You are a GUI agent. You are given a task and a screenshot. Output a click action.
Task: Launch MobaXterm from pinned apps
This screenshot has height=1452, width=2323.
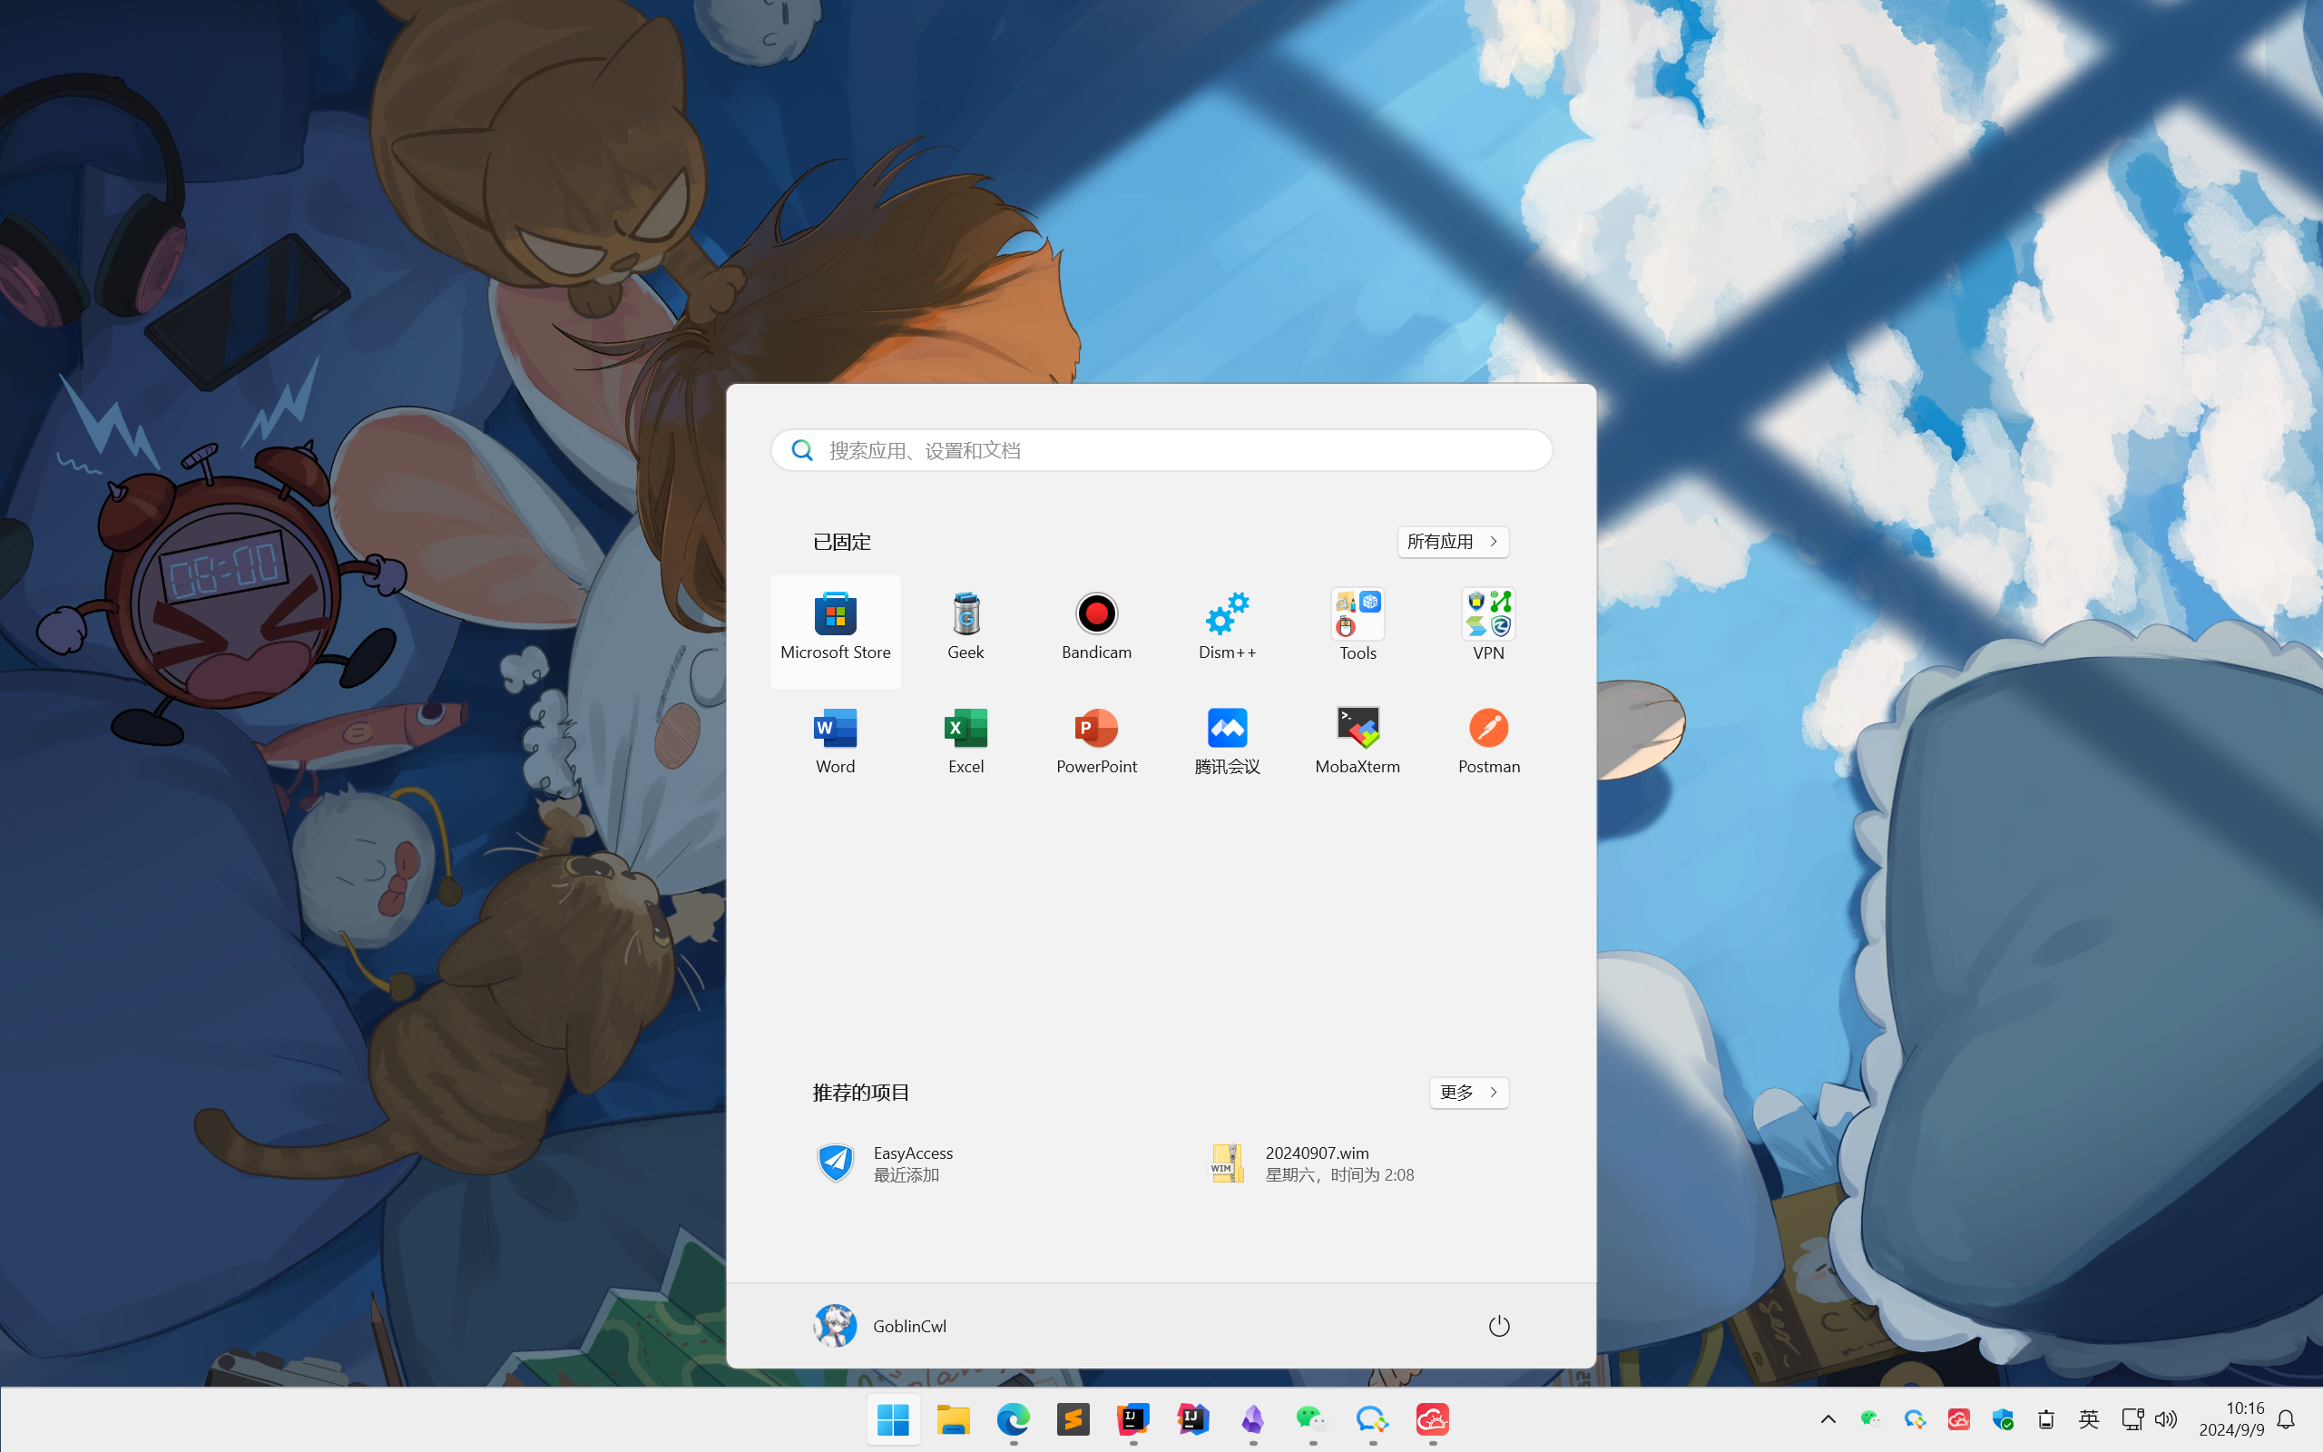click(1358, 744)
